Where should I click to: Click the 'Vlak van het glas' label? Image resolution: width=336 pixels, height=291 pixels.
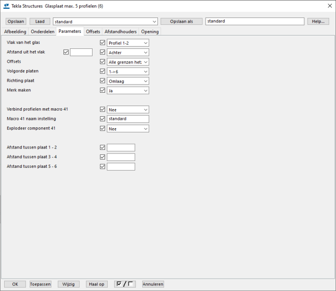(23, 42)
